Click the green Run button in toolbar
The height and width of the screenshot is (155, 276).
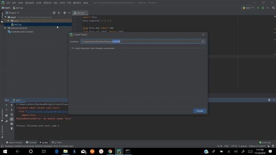258,8
